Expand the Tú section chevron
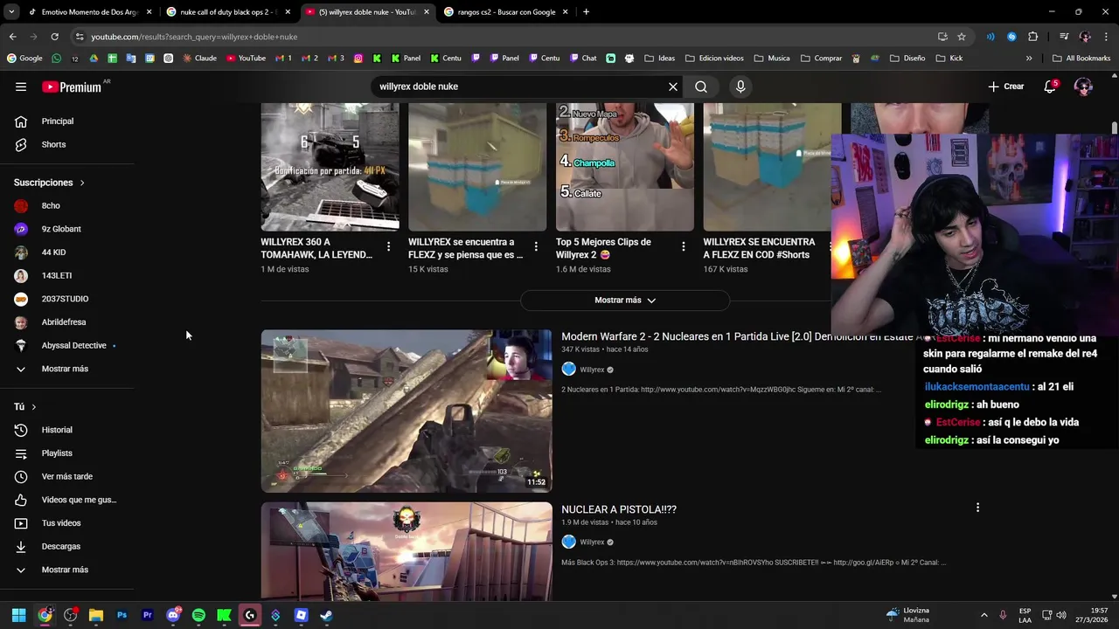 coord(34,407)
